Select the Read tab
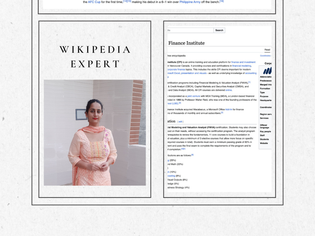Screen dimensions: 315x236 click(x=267, y=50)
